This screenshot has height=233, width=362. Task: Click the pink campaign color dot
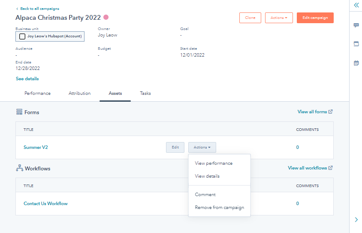click(x=106, y=17)
